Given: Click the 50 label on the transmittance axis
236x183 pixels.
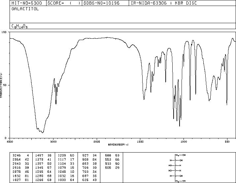Looking at the screenshot, I should (x=5, y=85).
